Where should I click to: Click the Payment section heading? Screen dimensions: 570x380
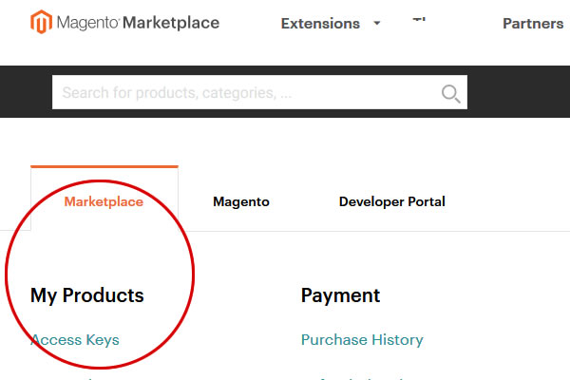click(x=340, y=295)
